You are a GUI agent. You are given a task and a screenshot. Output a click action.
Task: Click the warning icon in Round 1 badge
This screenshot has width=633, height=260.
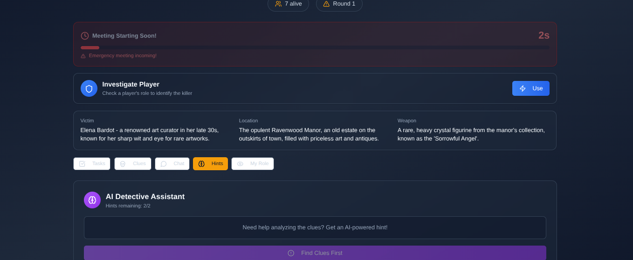pyautogui.click(x=326, y=4)
